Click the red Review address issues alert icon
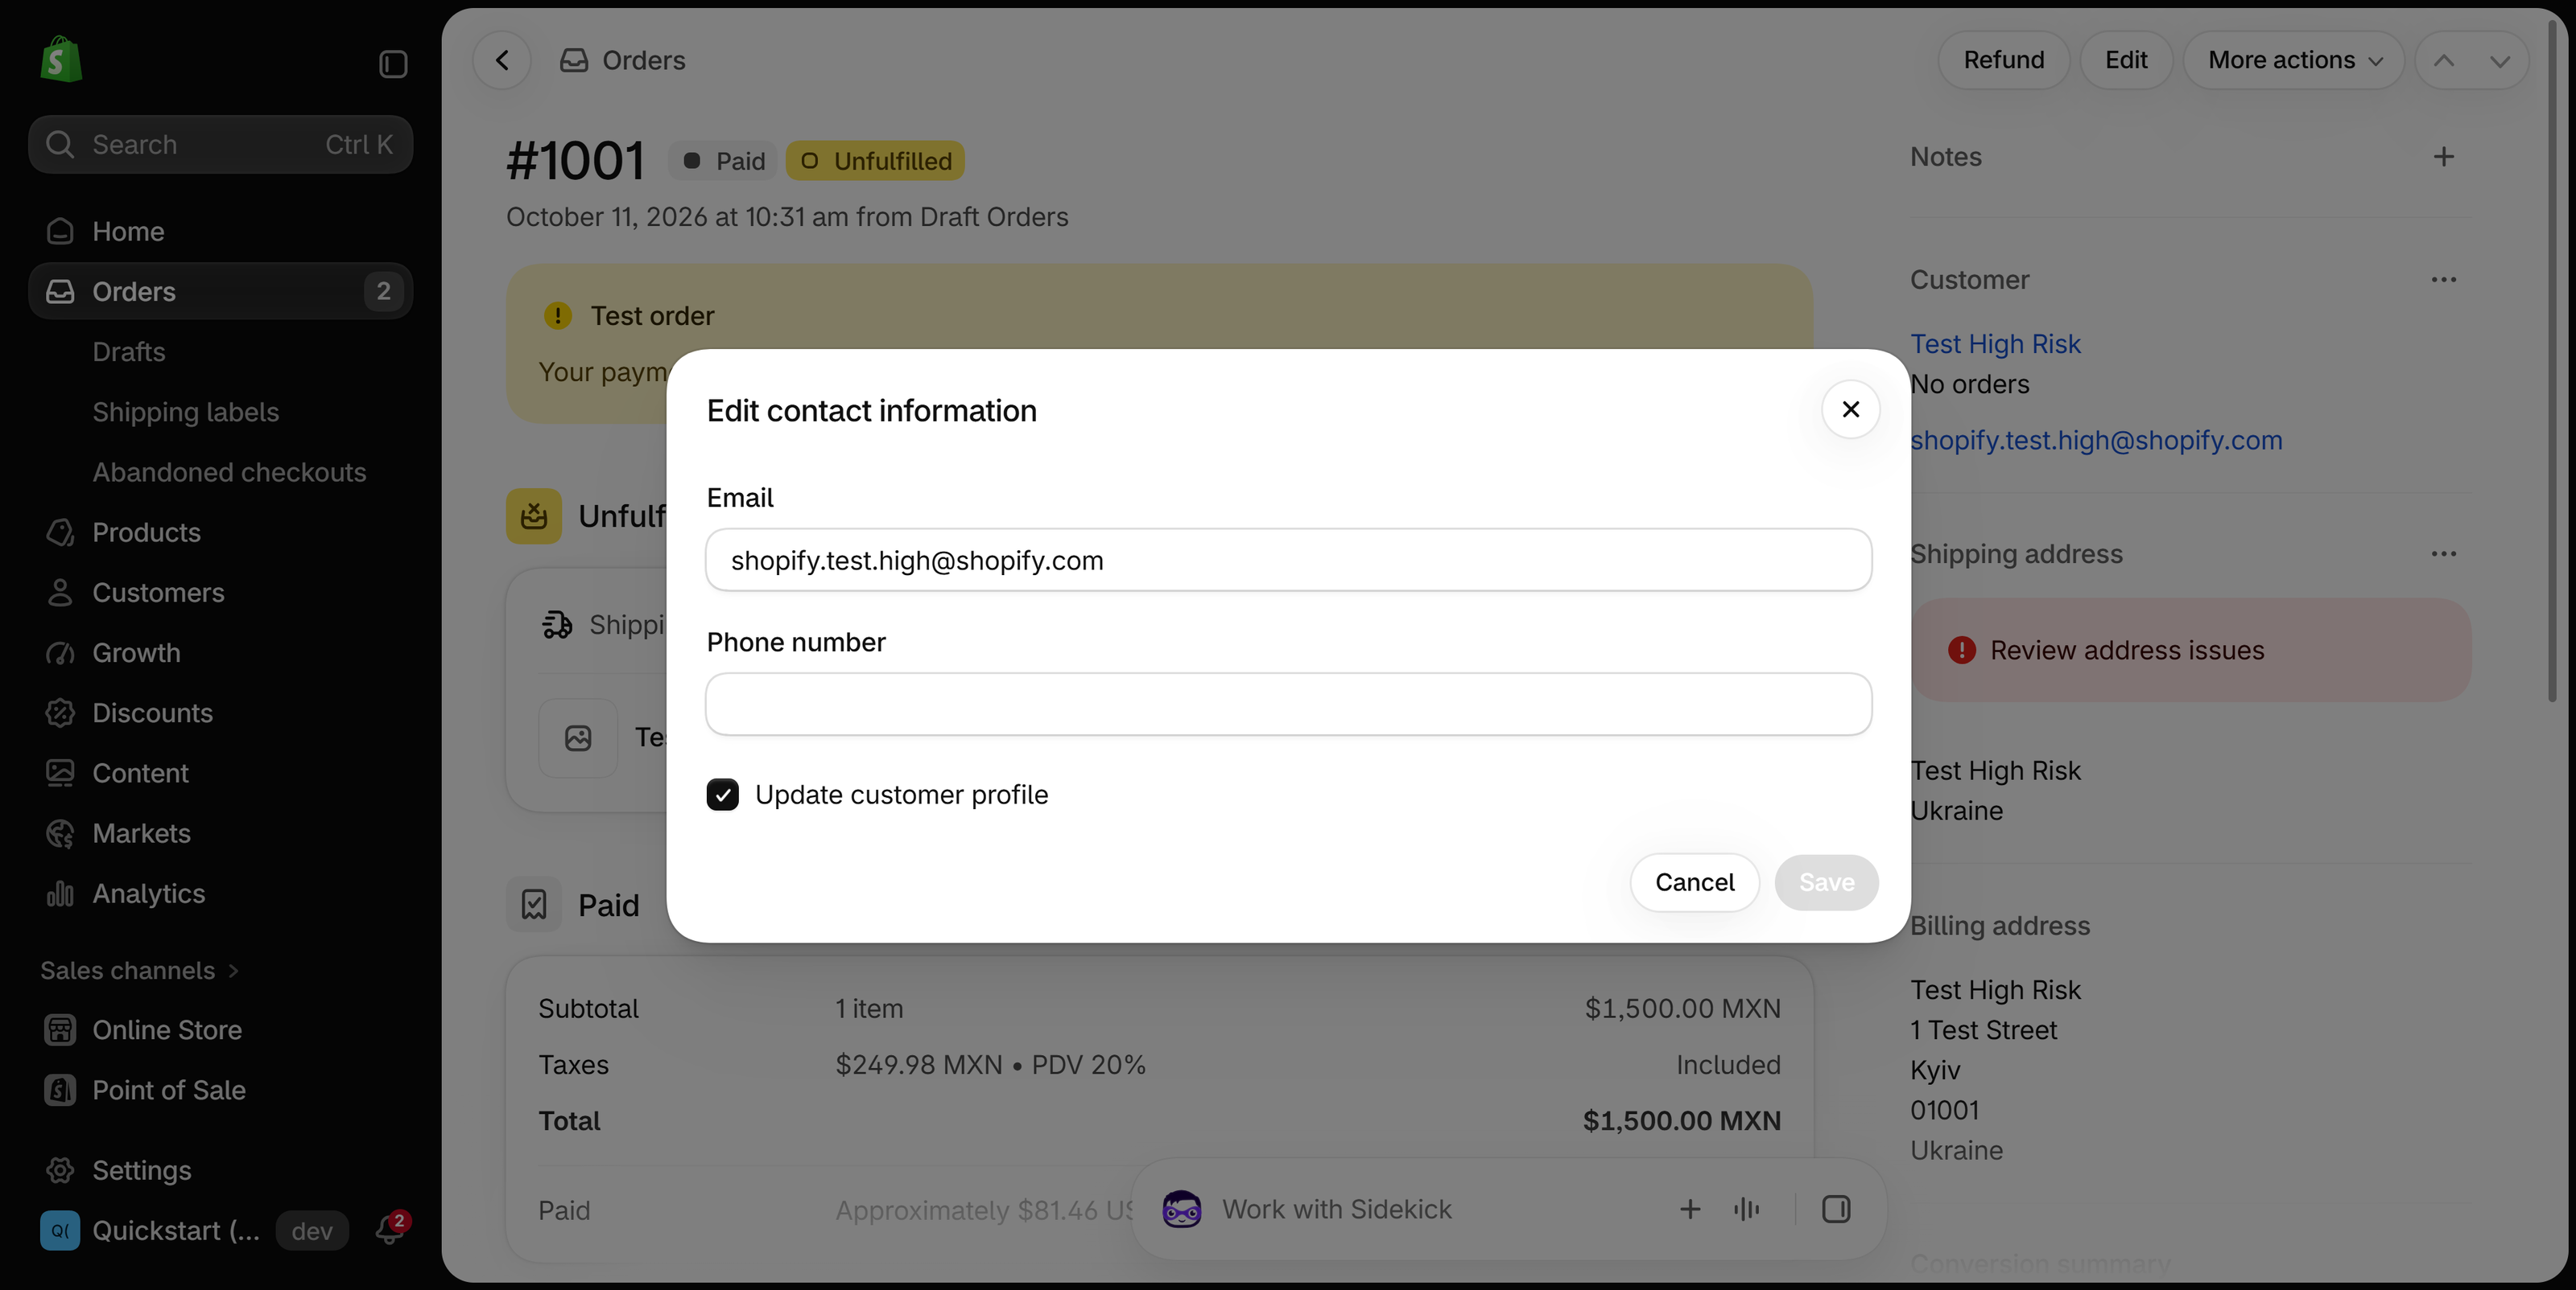Screen dimensions: 2576x1290 pyautogui.click(x=1962, y=651)
